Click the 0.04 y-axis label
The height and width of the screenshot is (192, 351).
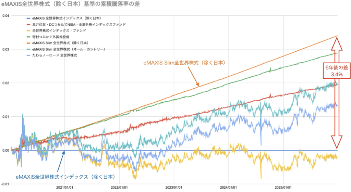[x=5, y=16]
